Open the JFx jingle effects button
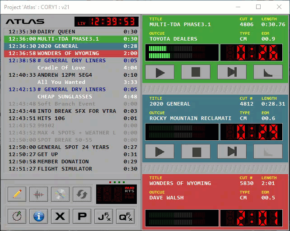 pos(103,217)
